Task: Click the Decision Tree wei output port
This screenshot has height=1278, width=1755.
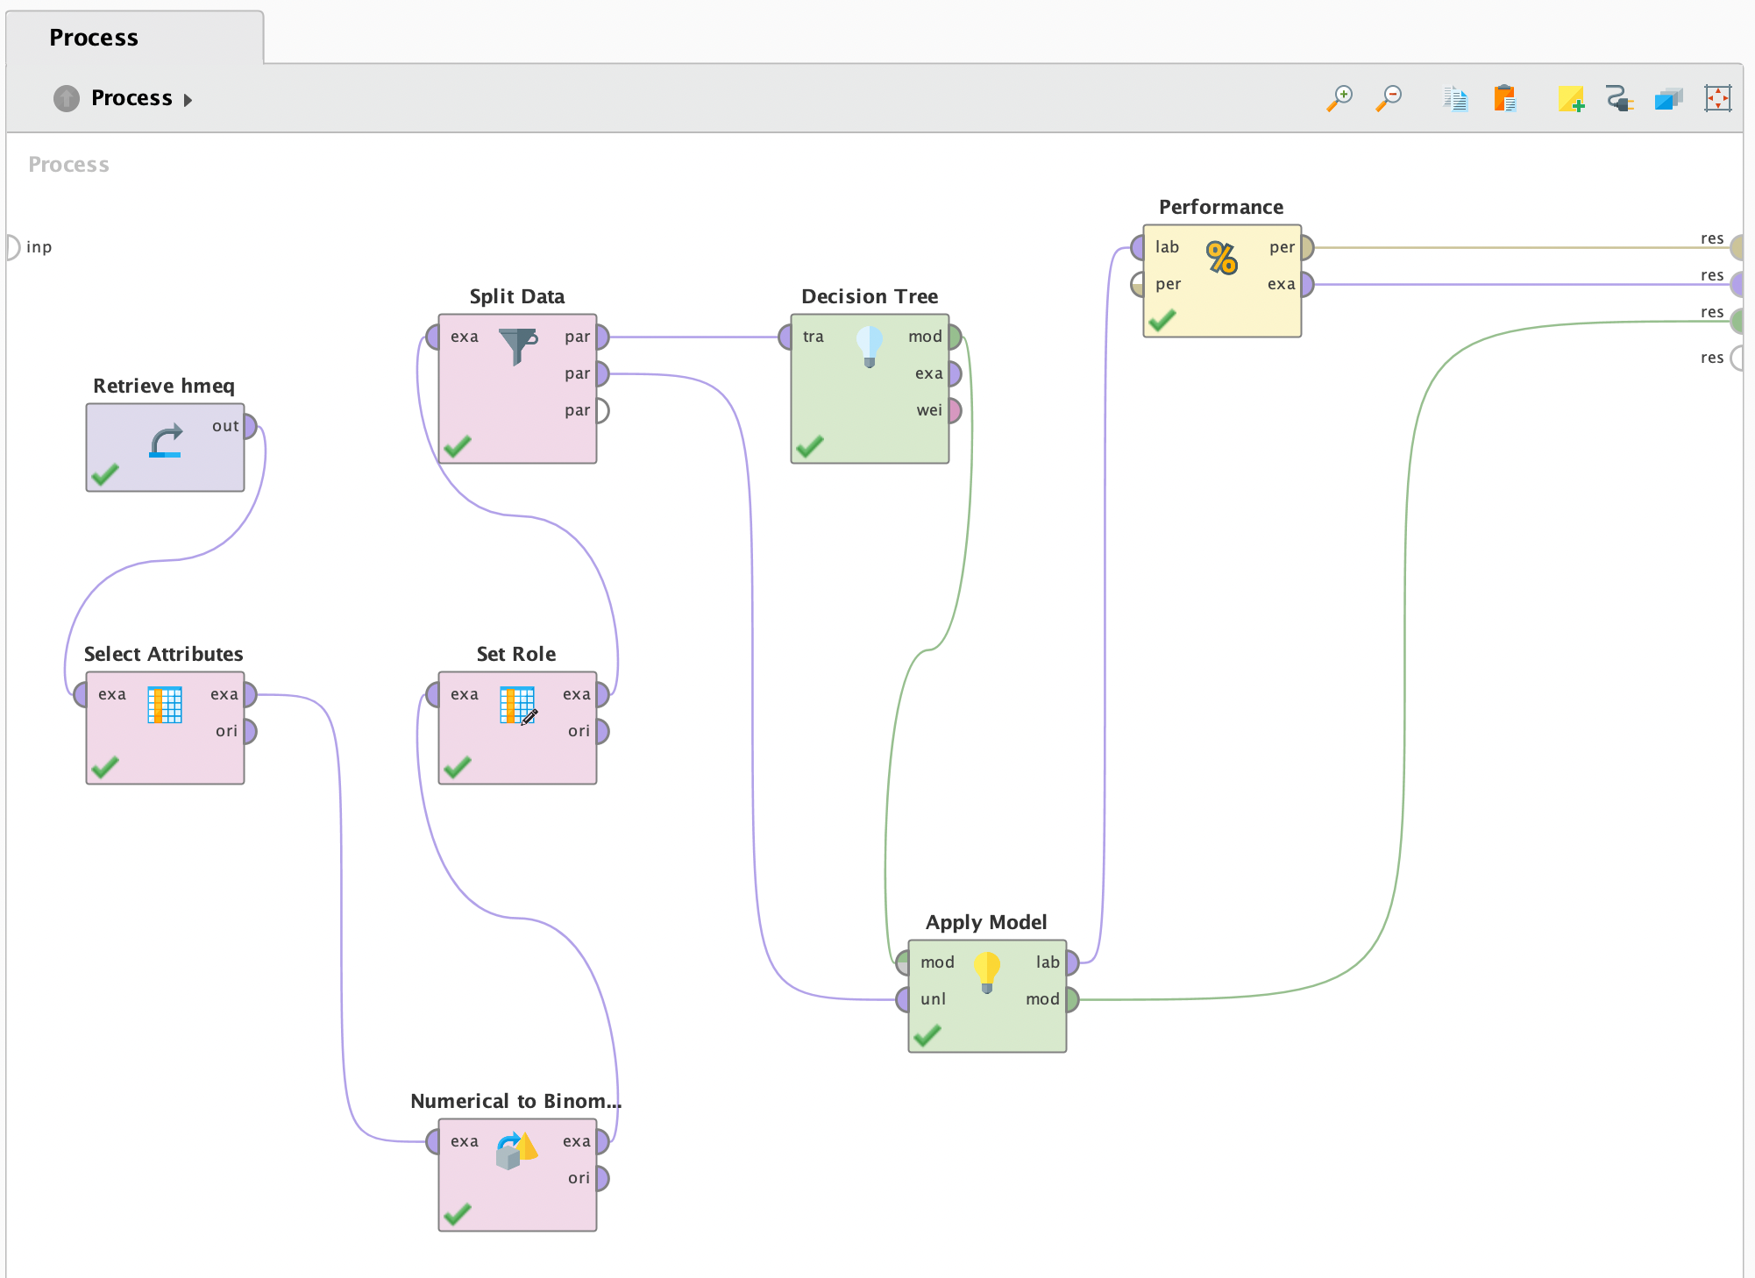Action: coord(954,410)
